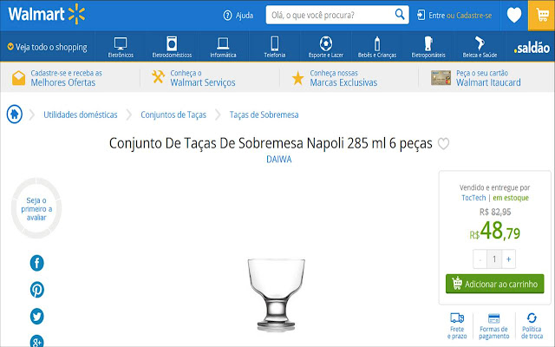The width and height of the screenshot is (555, 347).
Task: Open the Telefonia category
Action: click(x=275, y=47)
